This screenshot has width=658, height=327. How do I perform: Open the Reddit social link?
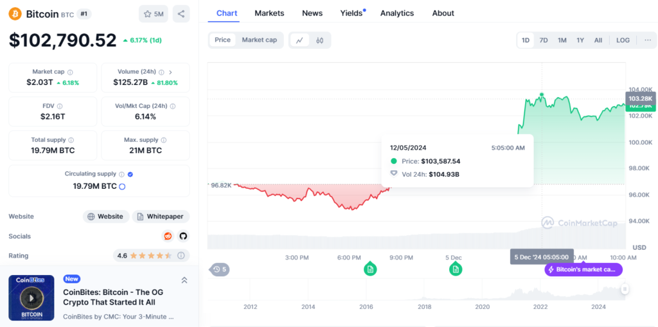pos(168,236)
